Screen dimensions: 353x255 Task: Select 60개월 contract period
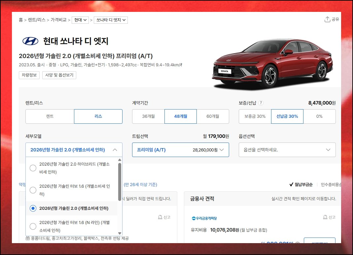(213, 116)
